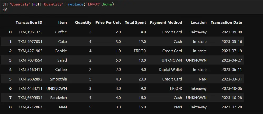Click the Cake item cell
Screen dimensions: 263x114
[x=63, y=42]
